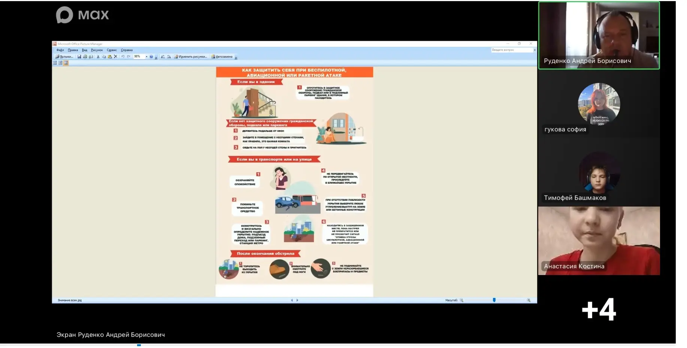Open the Ярлыки shortcuts button

(64, 57)
